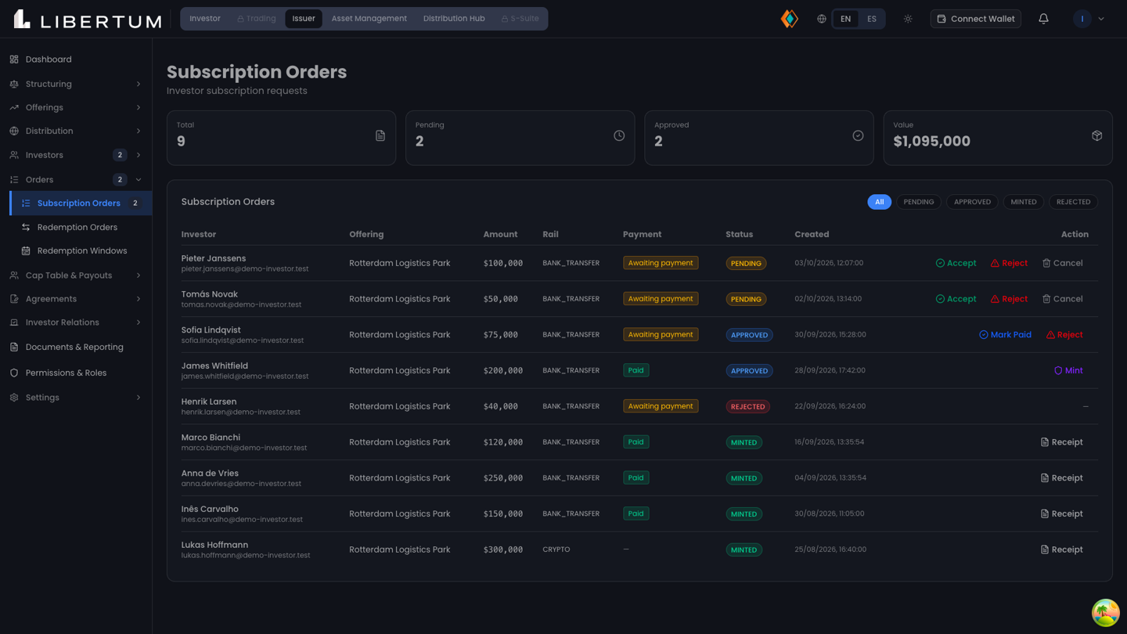Click the document icon in the Total card
This screenshot has height=634, width=1127.
[380, 136]
